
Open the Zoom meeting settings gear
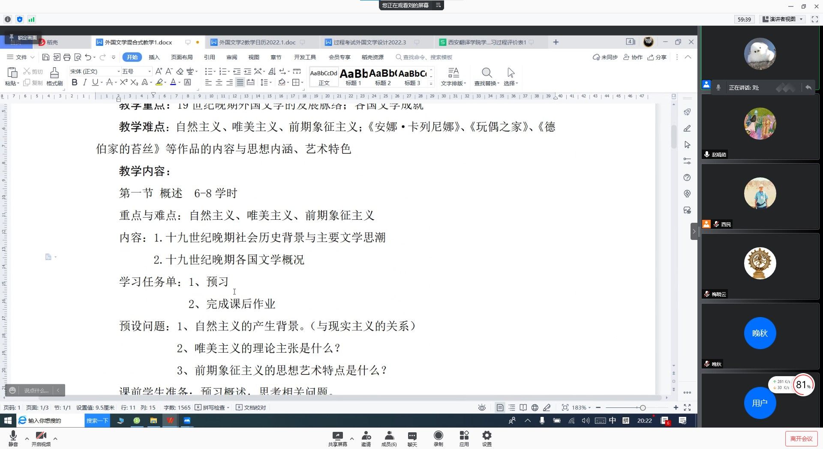pos(487,438)
